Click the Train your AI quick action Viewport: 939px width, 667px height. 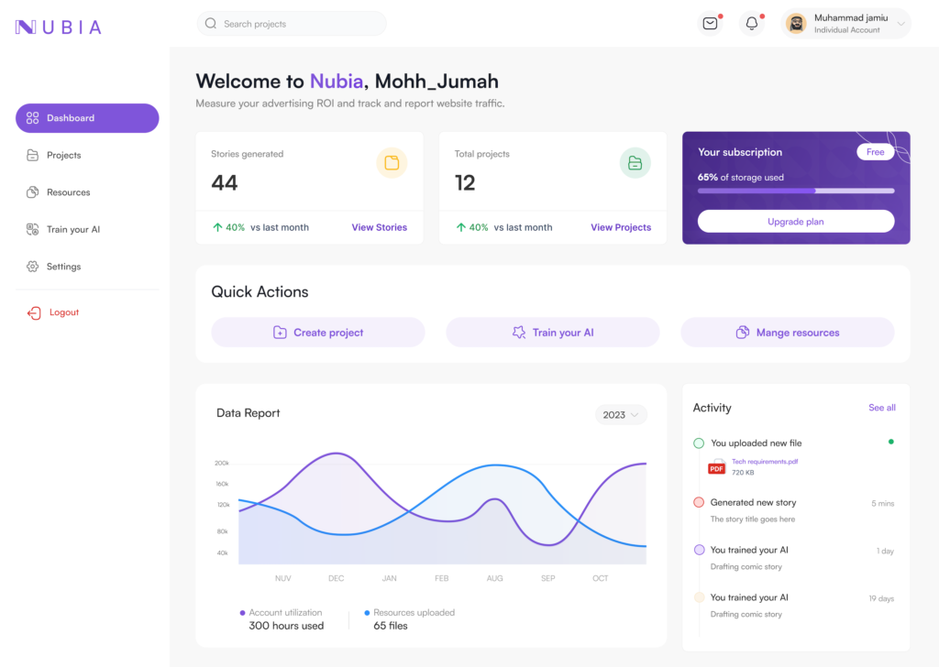pos(553,332)
